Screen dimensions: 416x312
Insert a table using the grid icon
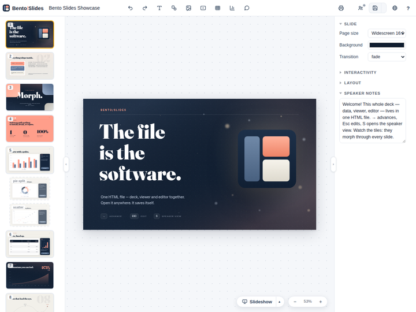click(x=218, y=8)
